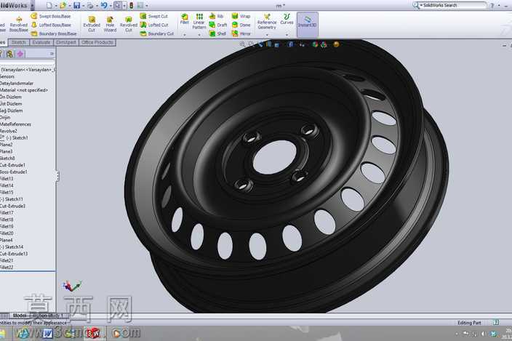Expand SolidWorks menu arrow beside logo
Viewport: 512px width, 341px height.
point(32,5)
